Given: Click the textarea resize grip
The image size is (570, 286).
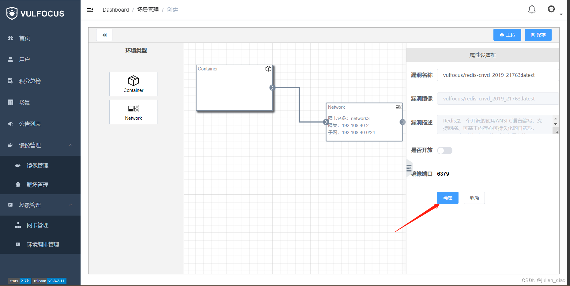Looking at the screenshot, I should click(x=557, y=132).
